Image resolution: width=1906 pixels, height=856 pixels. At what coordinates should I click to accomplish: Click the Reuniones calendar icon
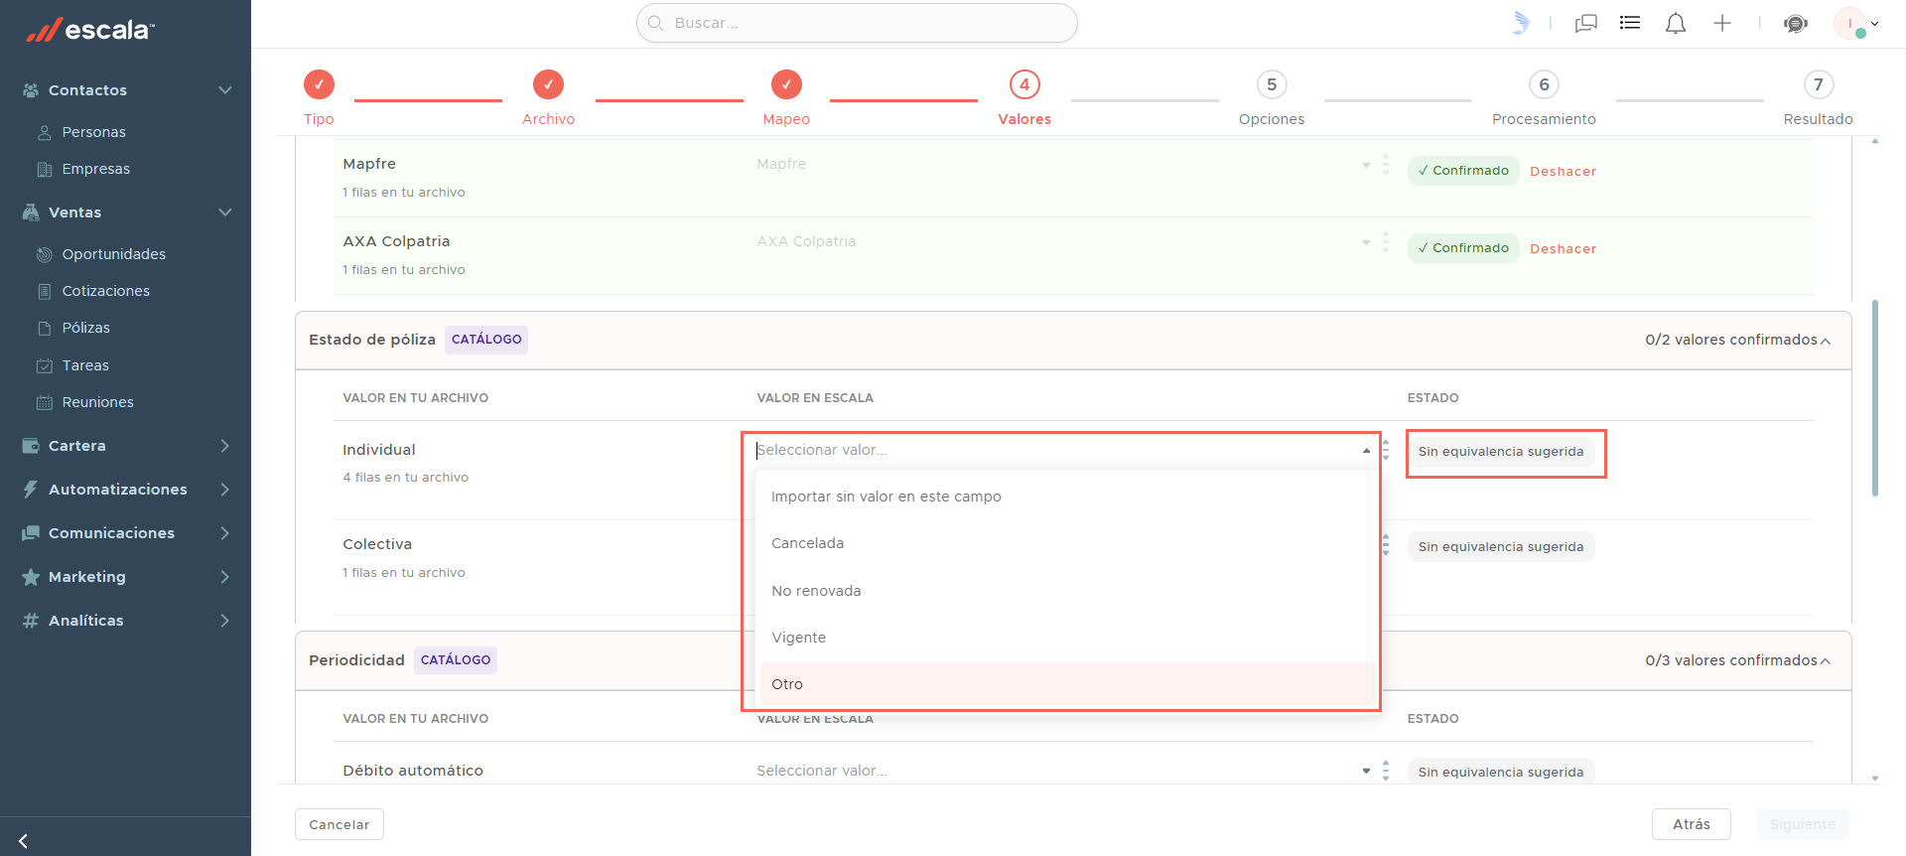45,402
